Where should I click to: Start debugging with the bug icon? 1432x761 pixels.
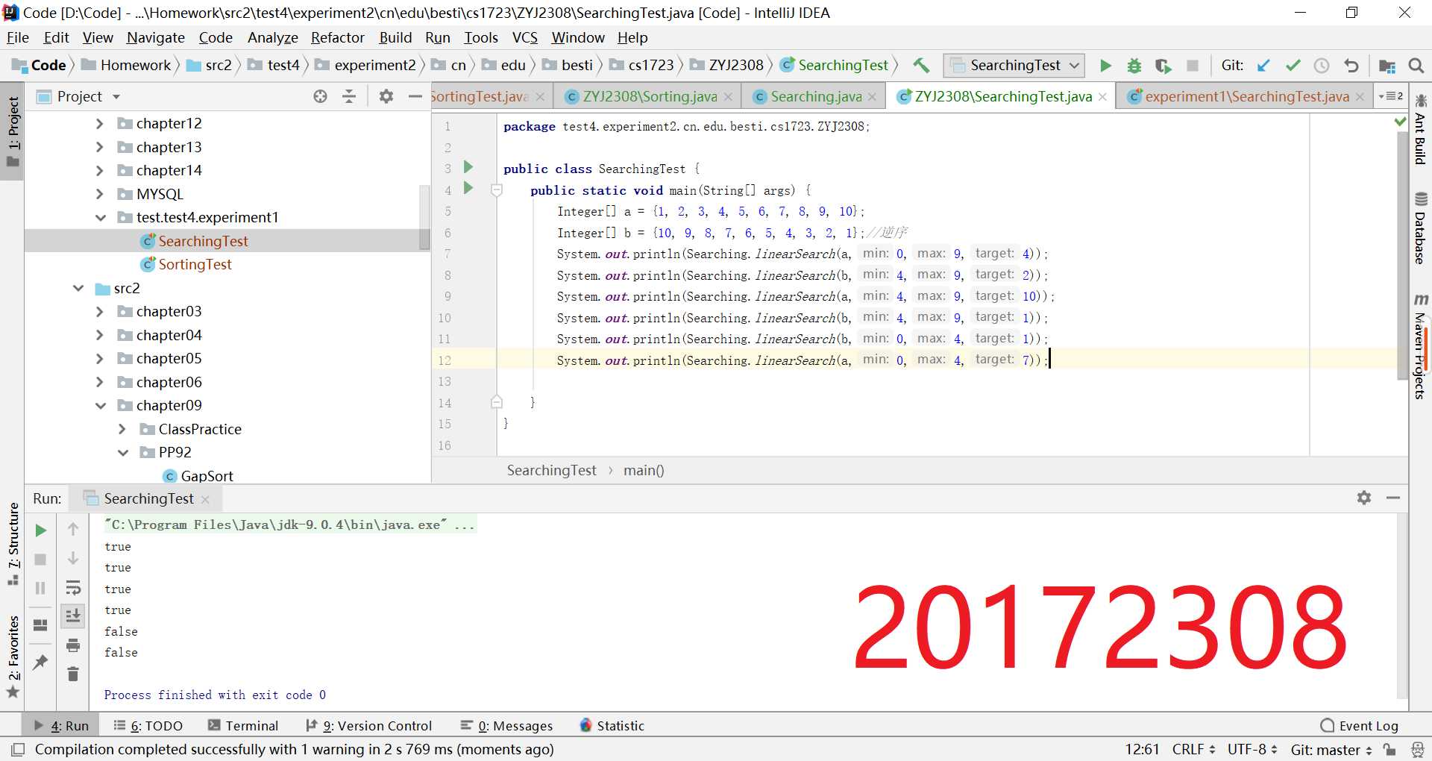pos(1134,66)
